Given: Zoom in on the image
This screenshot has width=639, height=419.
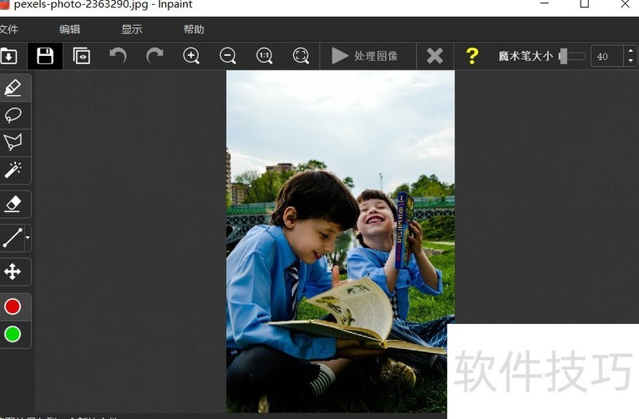Looking at the screenshot, I should (191, 56).
